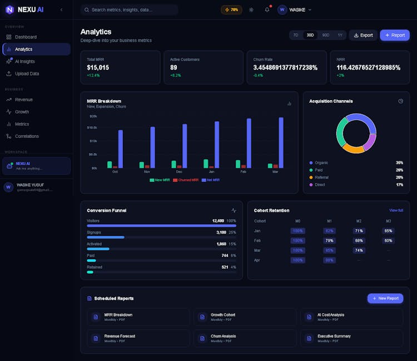Click the Organic segment legend dot

[x=311, y=163]
